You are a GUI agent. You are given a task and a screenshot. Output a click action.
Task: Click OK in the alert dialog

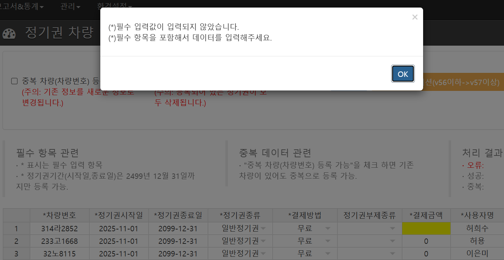pos(403,74)
